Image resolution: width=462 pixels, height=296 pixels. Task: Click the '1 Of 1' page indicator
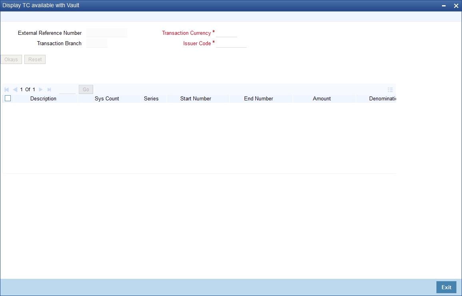pos(28,89)
